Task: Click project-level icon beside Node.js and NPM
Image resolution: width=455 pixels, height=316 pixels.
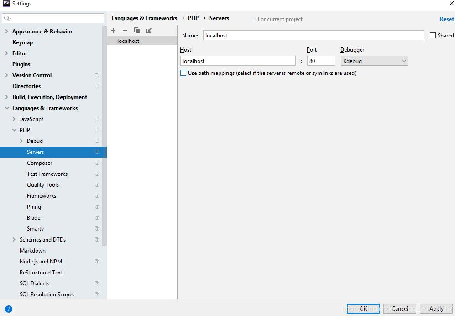Action: click(97, 261)
